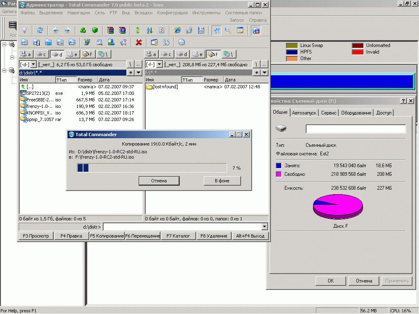
Task: Open the Навигация menu
Action: pyautogui.click(x=79, y=13)
